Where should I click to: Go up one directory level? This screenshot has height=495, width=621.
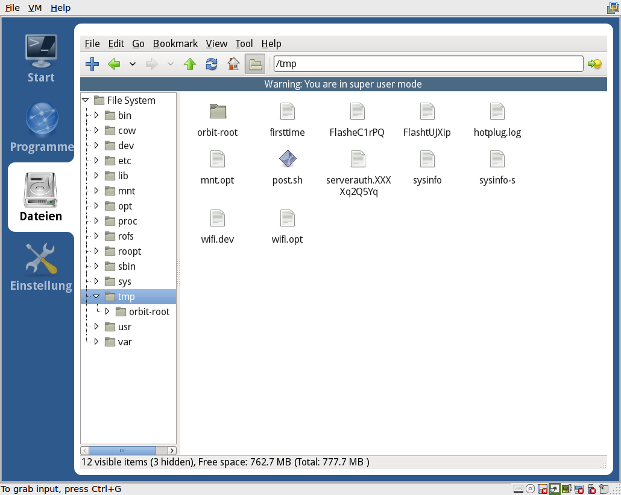(190, 63)
